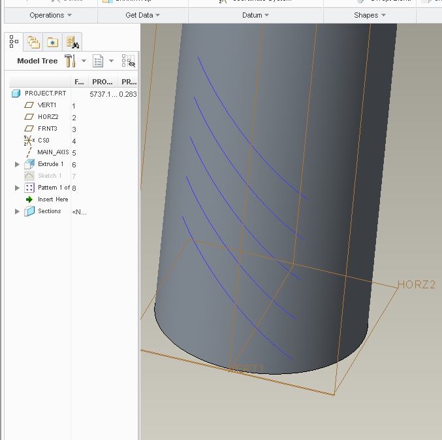Viewport: 442px width, 440px height.
Task: Switch to the Favorites search tab
Action: click(72, 42)
